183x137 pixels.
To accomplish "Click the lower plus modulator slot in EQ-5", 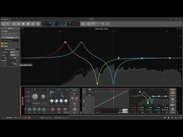I will [90, 110].
